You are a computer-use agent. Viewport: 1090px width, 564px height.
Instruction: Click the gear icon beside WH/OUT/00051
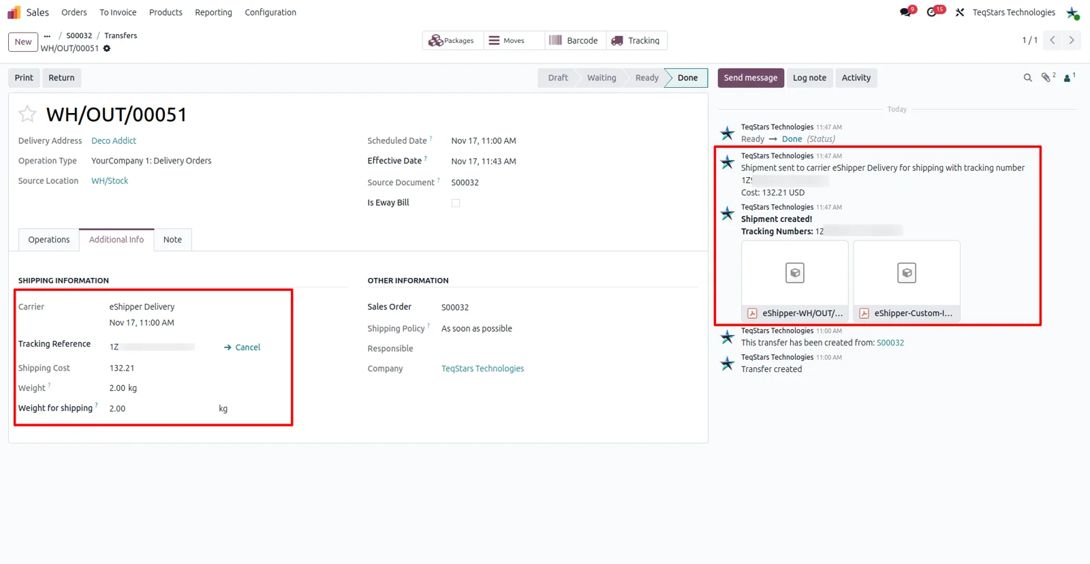107,48
